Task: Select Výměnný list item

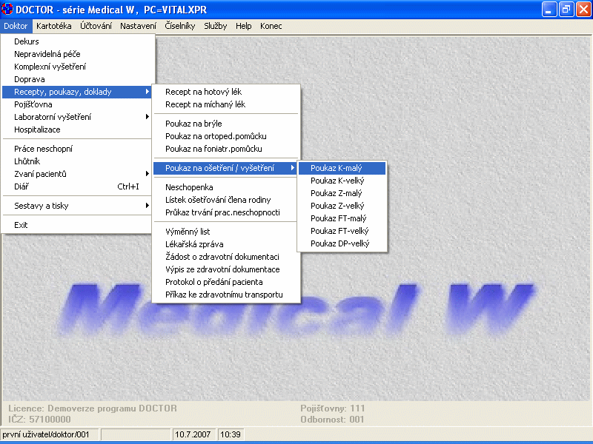Action: [226, 232]
